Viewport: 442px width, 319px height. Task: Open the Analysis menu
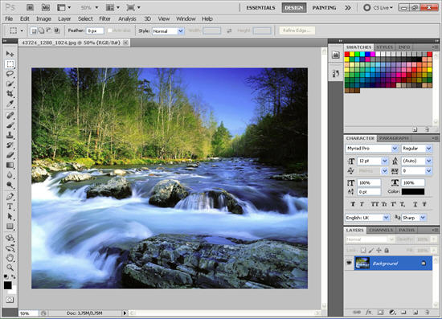(127, 18)
